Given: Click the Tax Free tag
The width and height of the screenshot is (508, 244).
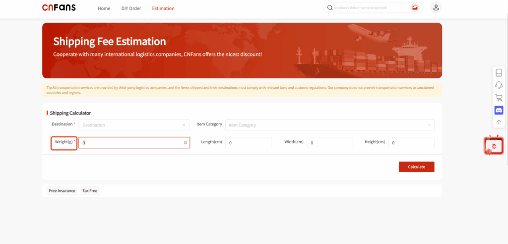Looking at the screenshot, I should [90, 190].
